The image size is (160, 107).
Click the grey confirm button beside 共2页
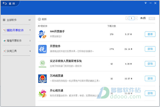pos(152,18)
